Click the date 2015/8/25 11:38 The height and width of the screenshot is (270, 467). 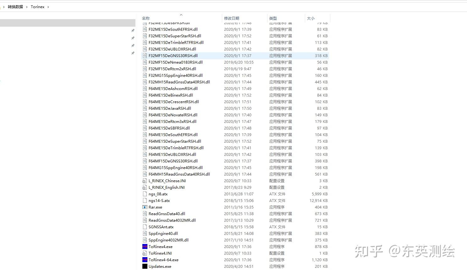coord(239,214)
